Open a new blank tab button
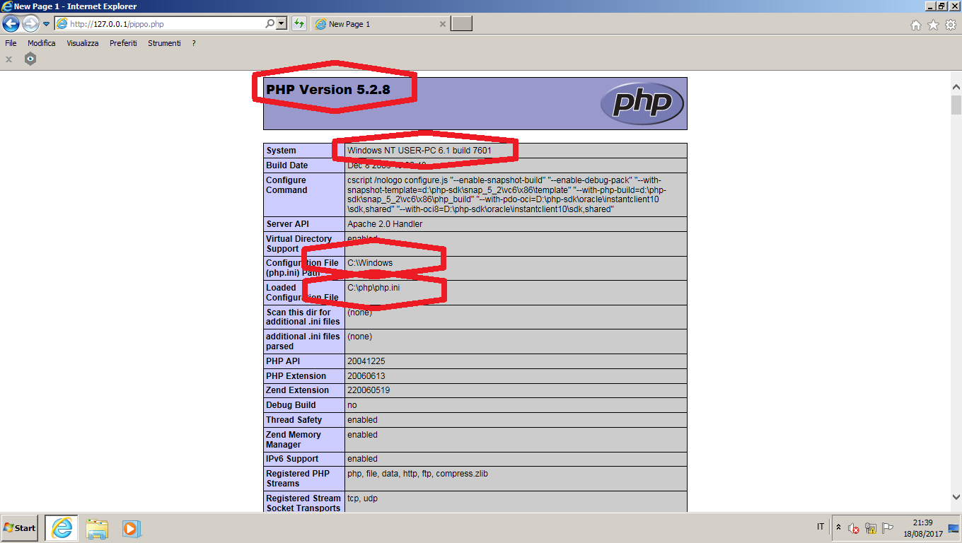The height and width of the screenshot is (543, 962). tap(461, 24)
